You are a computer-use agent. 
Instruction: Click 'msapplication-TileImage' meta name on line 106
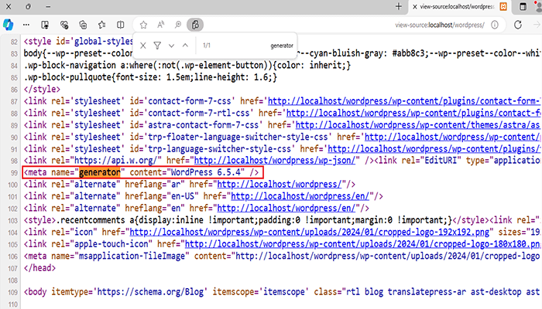click(132, 256)
